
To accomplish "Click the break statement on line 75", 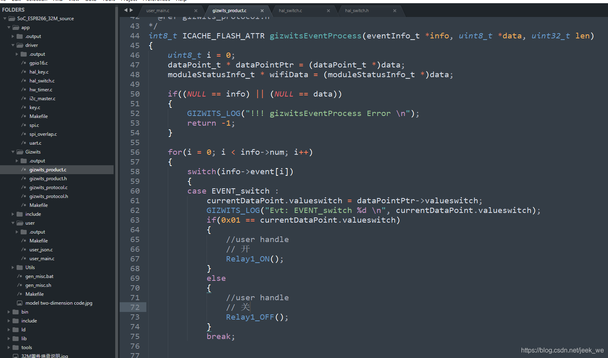I will pos(221,337).
